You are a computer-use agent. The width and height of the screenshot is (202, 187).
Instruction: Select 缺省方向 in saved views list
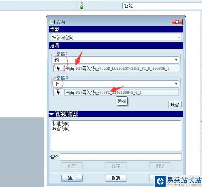click(61, 128)
